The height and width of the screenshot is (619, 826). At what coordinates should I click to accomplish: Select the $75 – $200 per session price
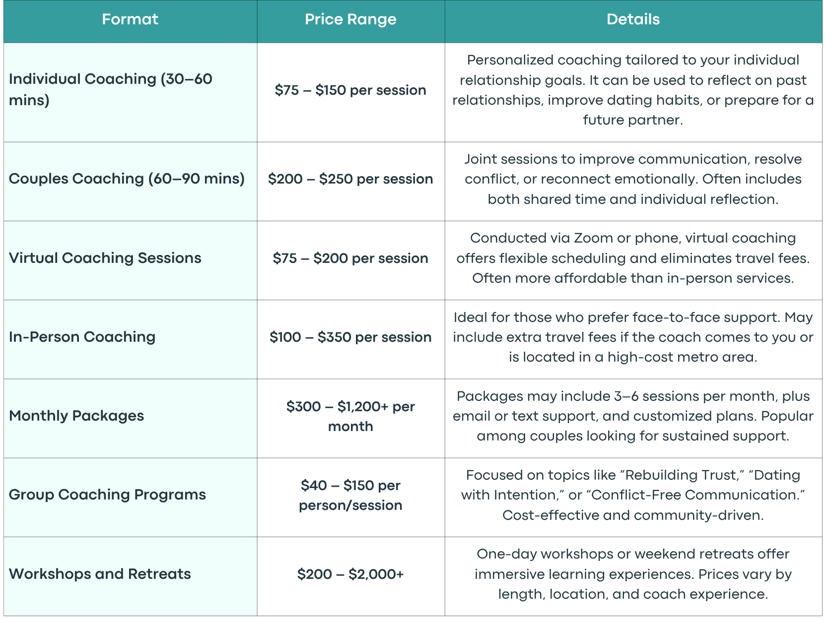(x=350, y=258)
